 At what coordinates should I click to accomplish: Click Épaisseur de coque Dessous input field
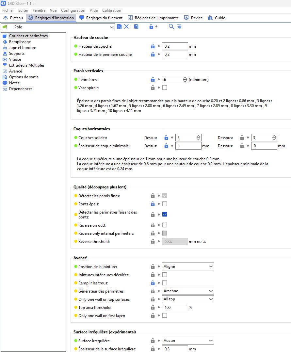[264, 146]
